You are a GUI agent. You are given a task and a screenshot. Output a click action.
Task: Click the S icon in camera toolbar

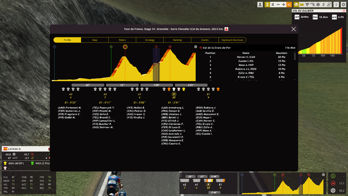(x=324, y=4)
